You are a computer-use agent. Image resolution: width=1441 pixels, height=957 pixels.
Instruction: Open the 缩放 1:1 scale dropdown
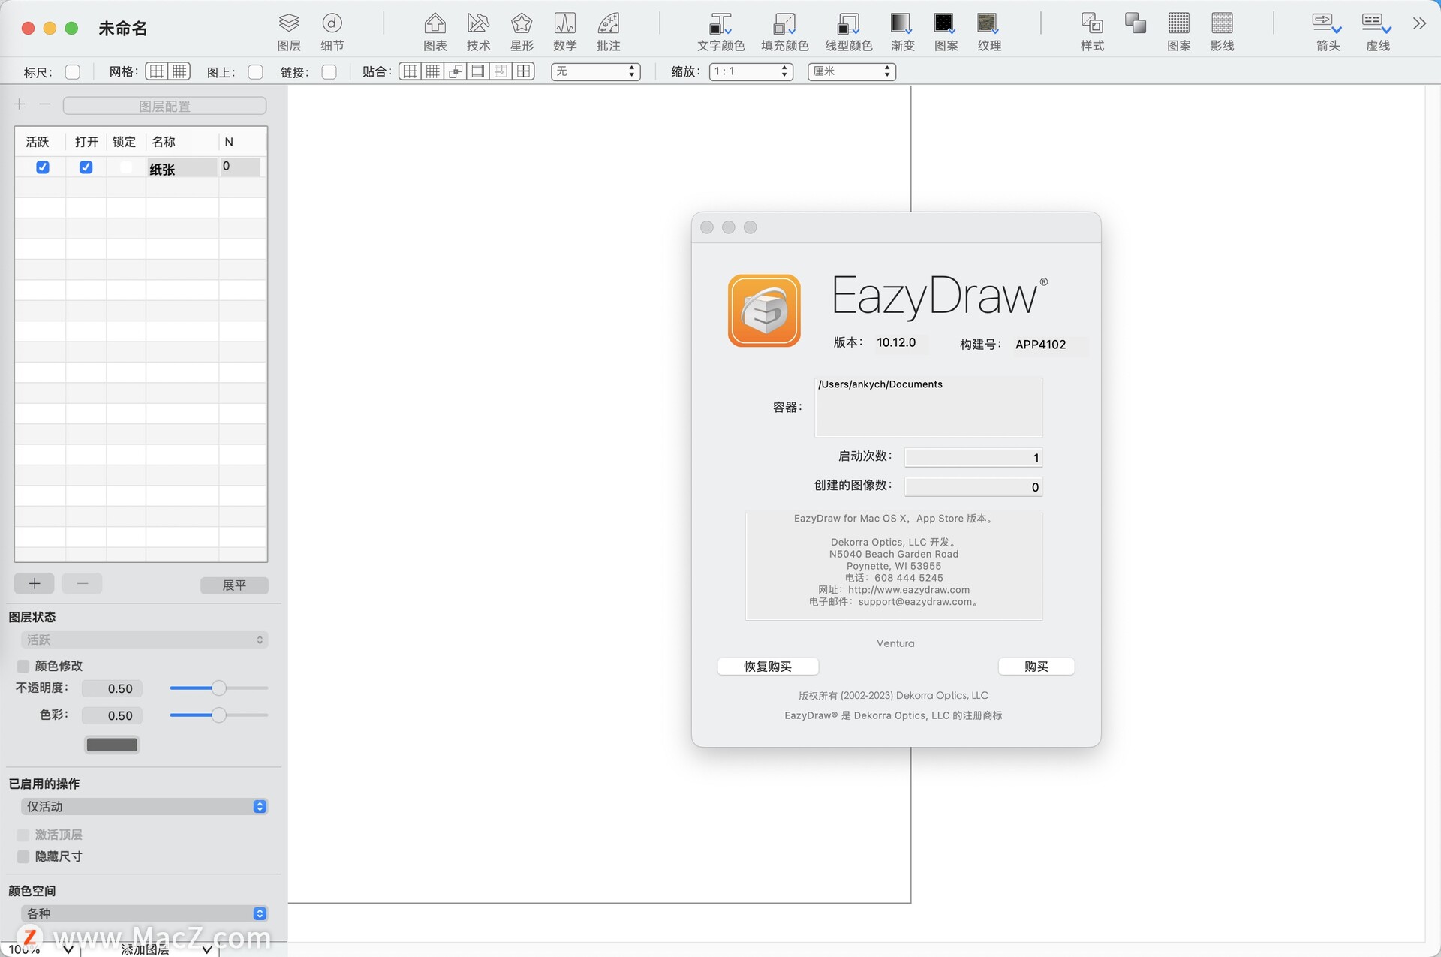click(x=751, y=71)
